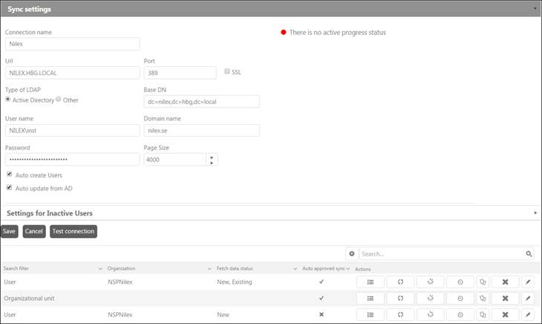542x324 pixels.
Task: Edit the last User row with pencil icon
Action: click(x=528, y=314)
